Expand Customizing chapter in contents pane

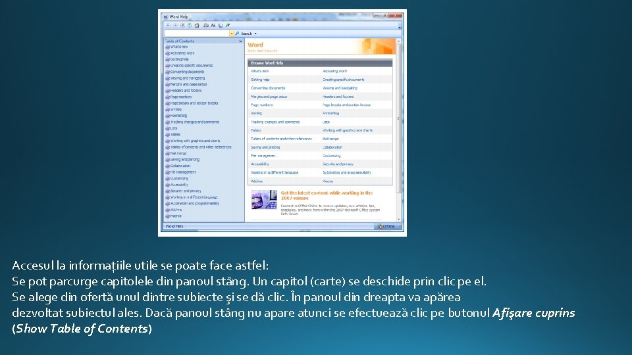click(176, 178)
